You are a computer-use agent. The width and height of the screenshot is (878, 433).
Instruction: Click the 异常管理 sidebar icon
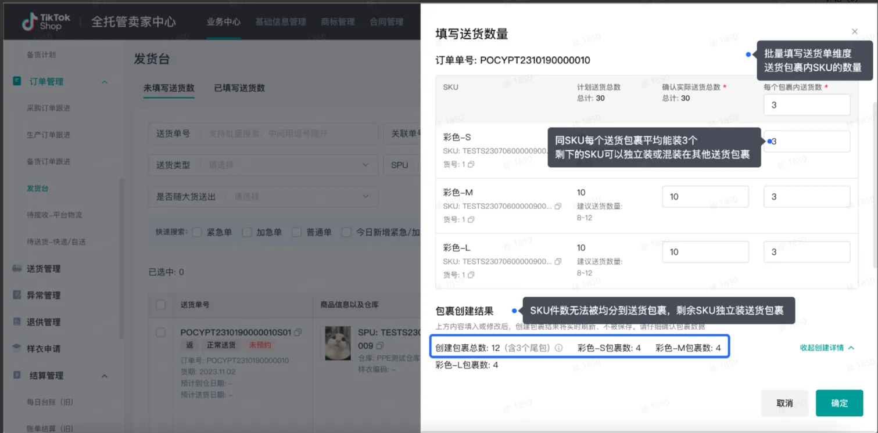tap(17, 295)
